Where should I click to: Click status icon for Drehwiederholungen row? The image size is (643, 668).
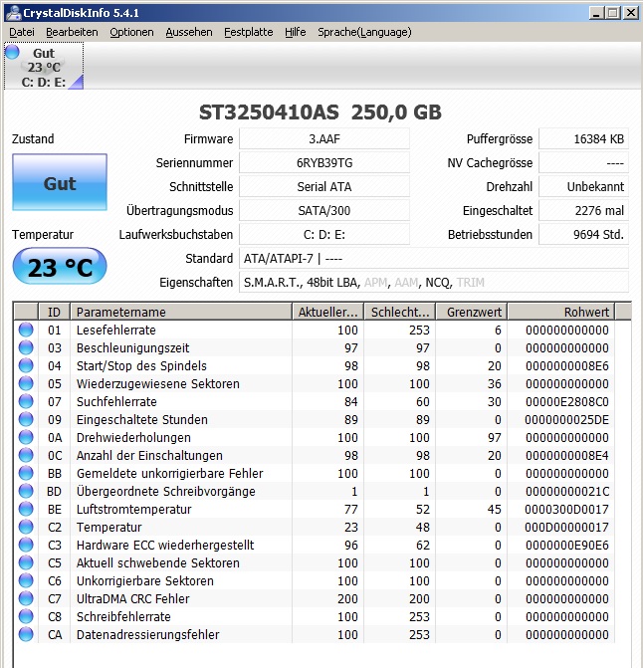pyautogui.click(x=26, y=437)
